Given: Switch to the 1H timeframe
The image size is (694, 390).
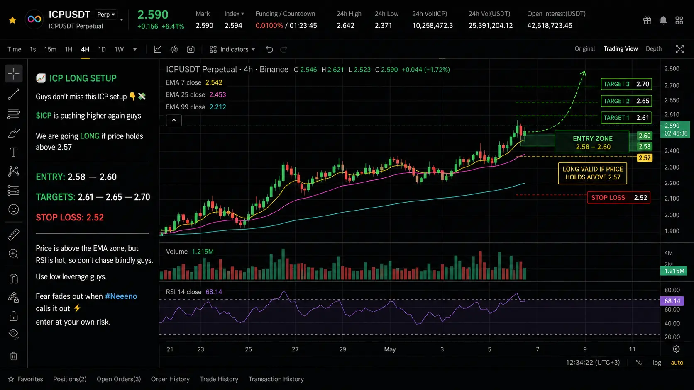Looking at the screenshot, I should [x=68, y=49].
